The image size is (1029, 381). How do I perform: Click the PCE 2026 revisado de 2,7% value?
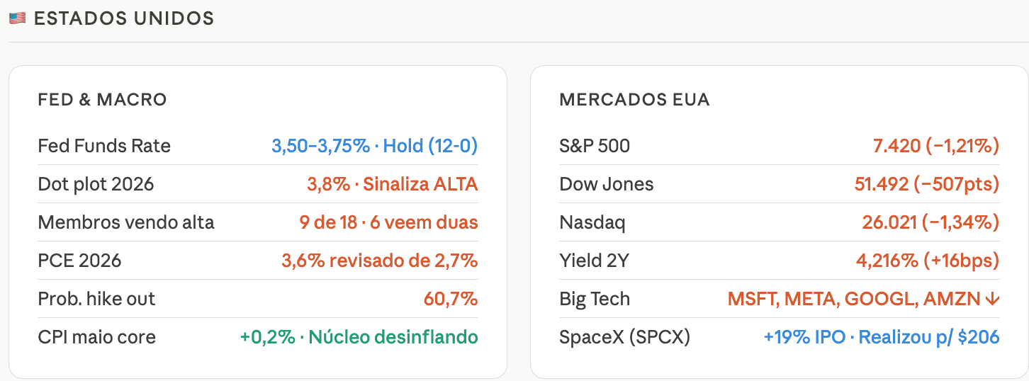click(380, 261)
